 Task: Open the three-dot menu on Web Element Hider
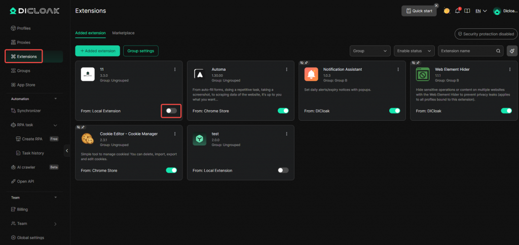[x=509, y=69]
